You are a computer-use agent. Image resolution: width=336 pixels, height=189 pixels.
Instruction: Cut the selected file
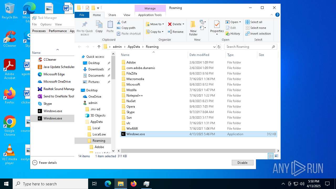coord(122,22)
